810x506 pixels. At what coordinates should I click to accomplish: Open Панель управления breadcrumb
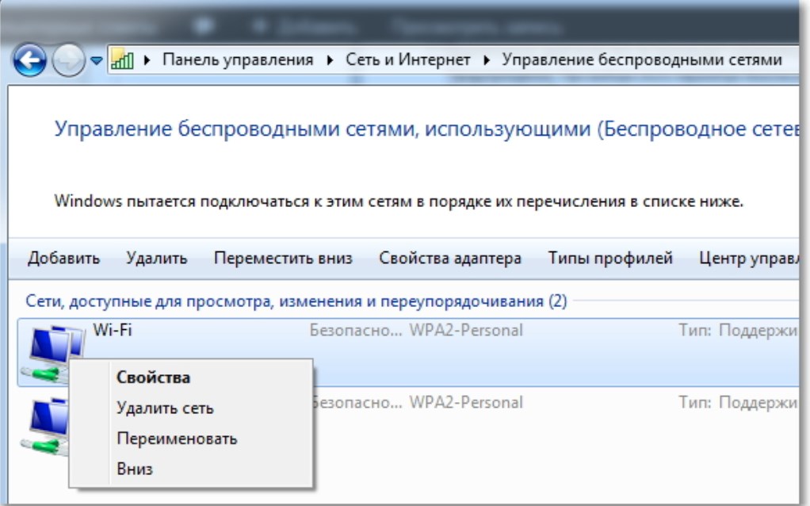(238, 60)
